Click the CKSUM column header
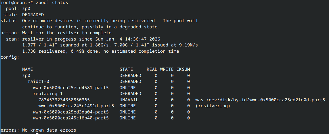The height and width of the screenshot is (134, 329). pyautogui.click(x=183, y=69)
